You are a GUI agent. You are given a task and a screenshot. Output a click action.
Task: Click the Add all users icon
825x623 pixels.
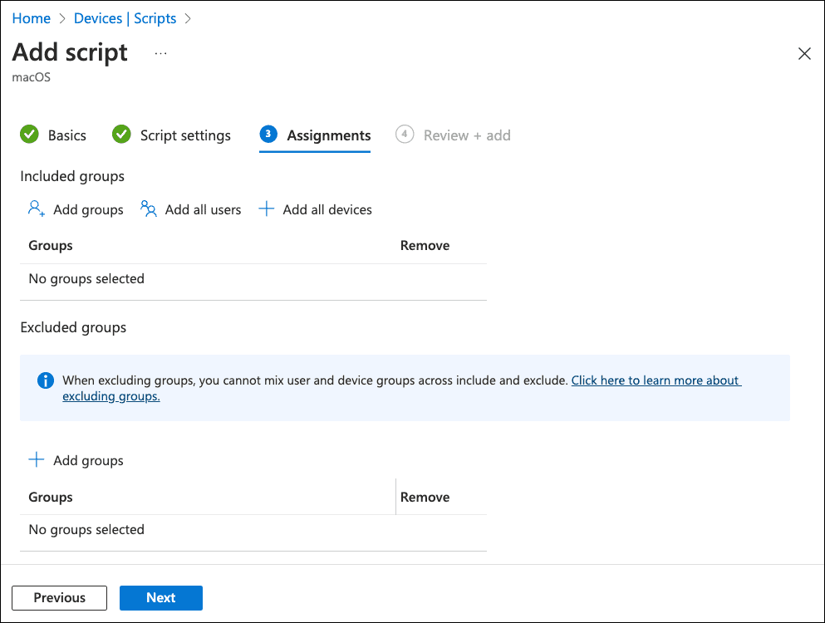pos(148,208)
